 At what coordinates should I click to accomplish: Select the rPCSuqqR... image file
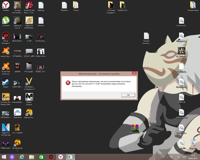point(29,67)
